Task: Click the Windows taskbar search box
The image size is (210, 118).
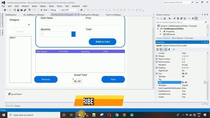Action: click(x=34, y=115)
